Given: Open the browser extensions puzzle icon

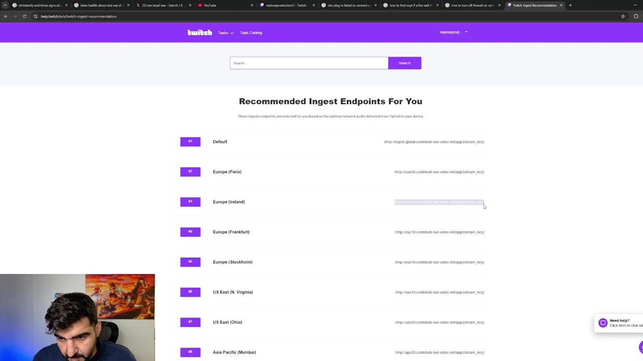Looking at the screenshot, I should [x=636, y=16].
